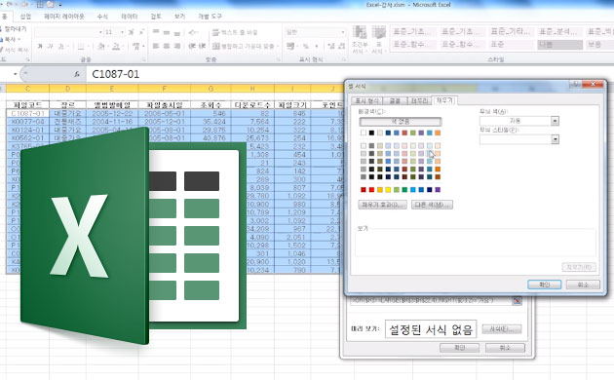Open the 삽입 ribbon tab

click(25, 17)
